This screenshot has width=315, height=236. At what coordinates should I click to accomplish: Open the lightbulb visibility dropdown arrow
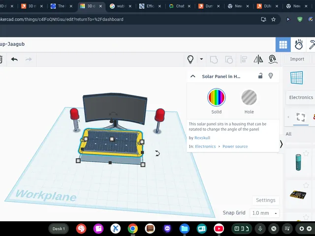click(x=201, y=59)
